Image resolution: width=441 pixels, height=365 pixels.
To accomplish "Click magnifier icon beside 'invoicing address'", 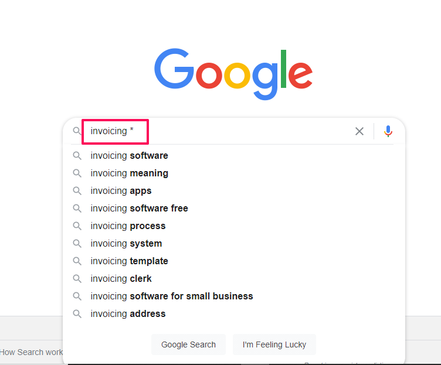I will [77, 314].
